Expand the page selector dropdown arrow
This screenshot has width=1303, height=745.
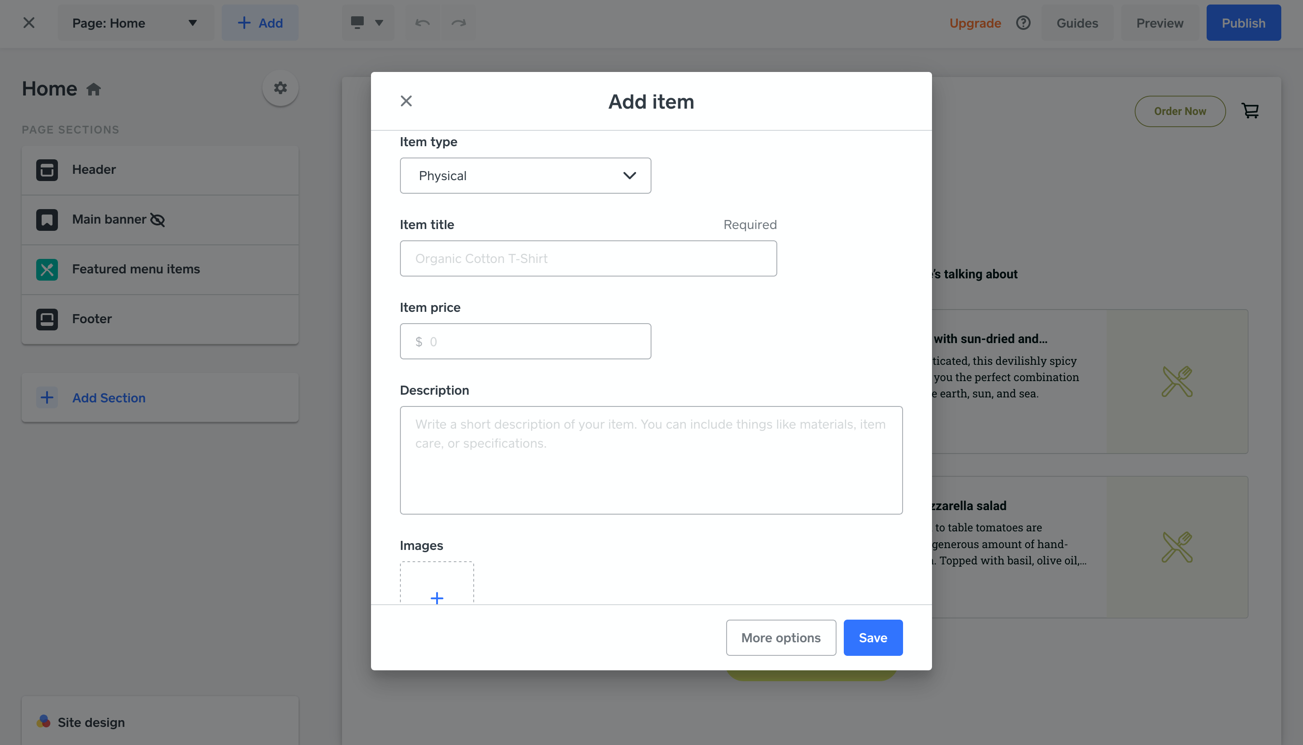tap(191, 22)
